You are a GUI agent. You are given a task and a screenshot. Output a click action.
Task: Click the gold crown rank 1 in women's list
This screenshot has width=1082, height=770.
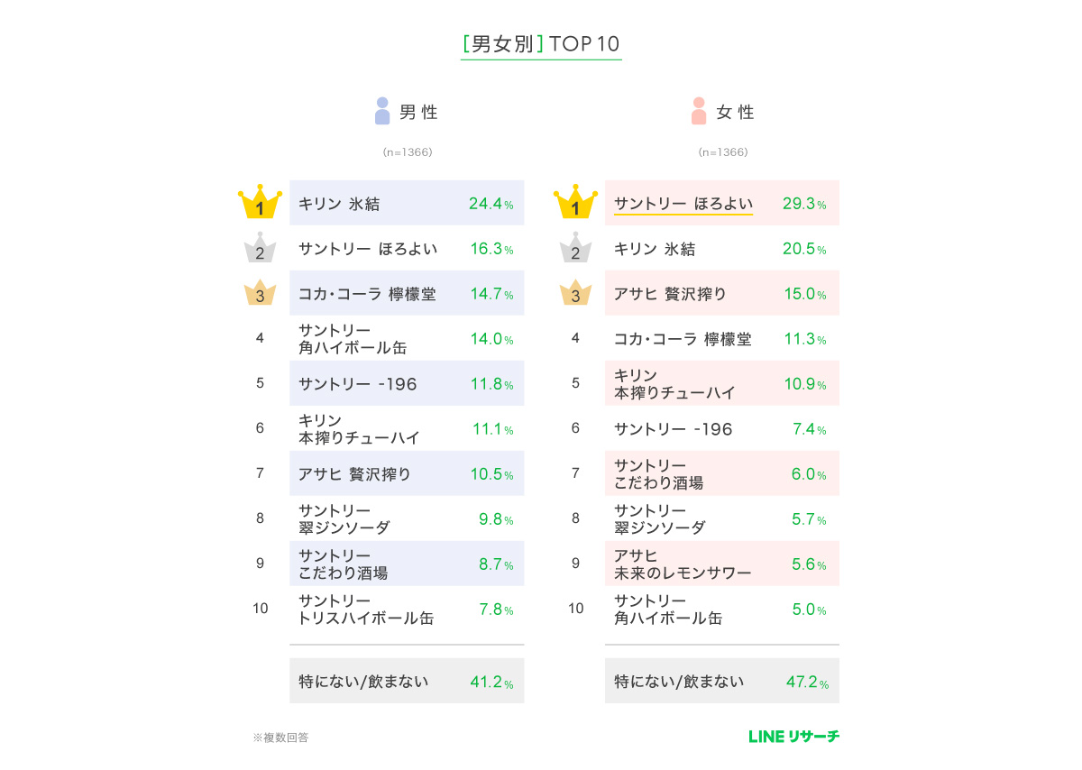575,204
